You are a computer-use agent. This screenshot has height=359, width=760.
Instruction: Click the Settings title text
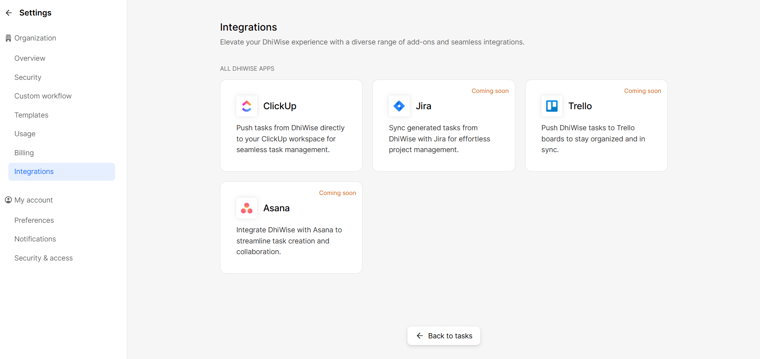[35, 13]
